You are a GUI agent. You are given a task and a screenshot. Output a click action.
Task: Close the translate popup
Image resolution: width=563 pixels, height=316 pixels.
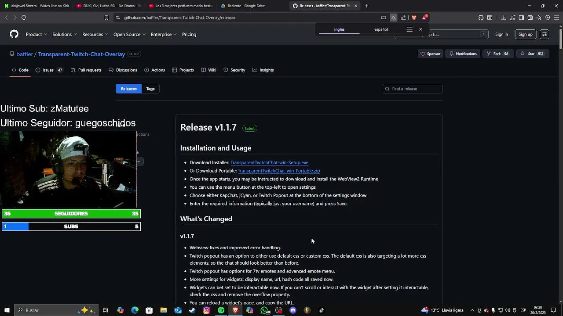coord(420,29)
